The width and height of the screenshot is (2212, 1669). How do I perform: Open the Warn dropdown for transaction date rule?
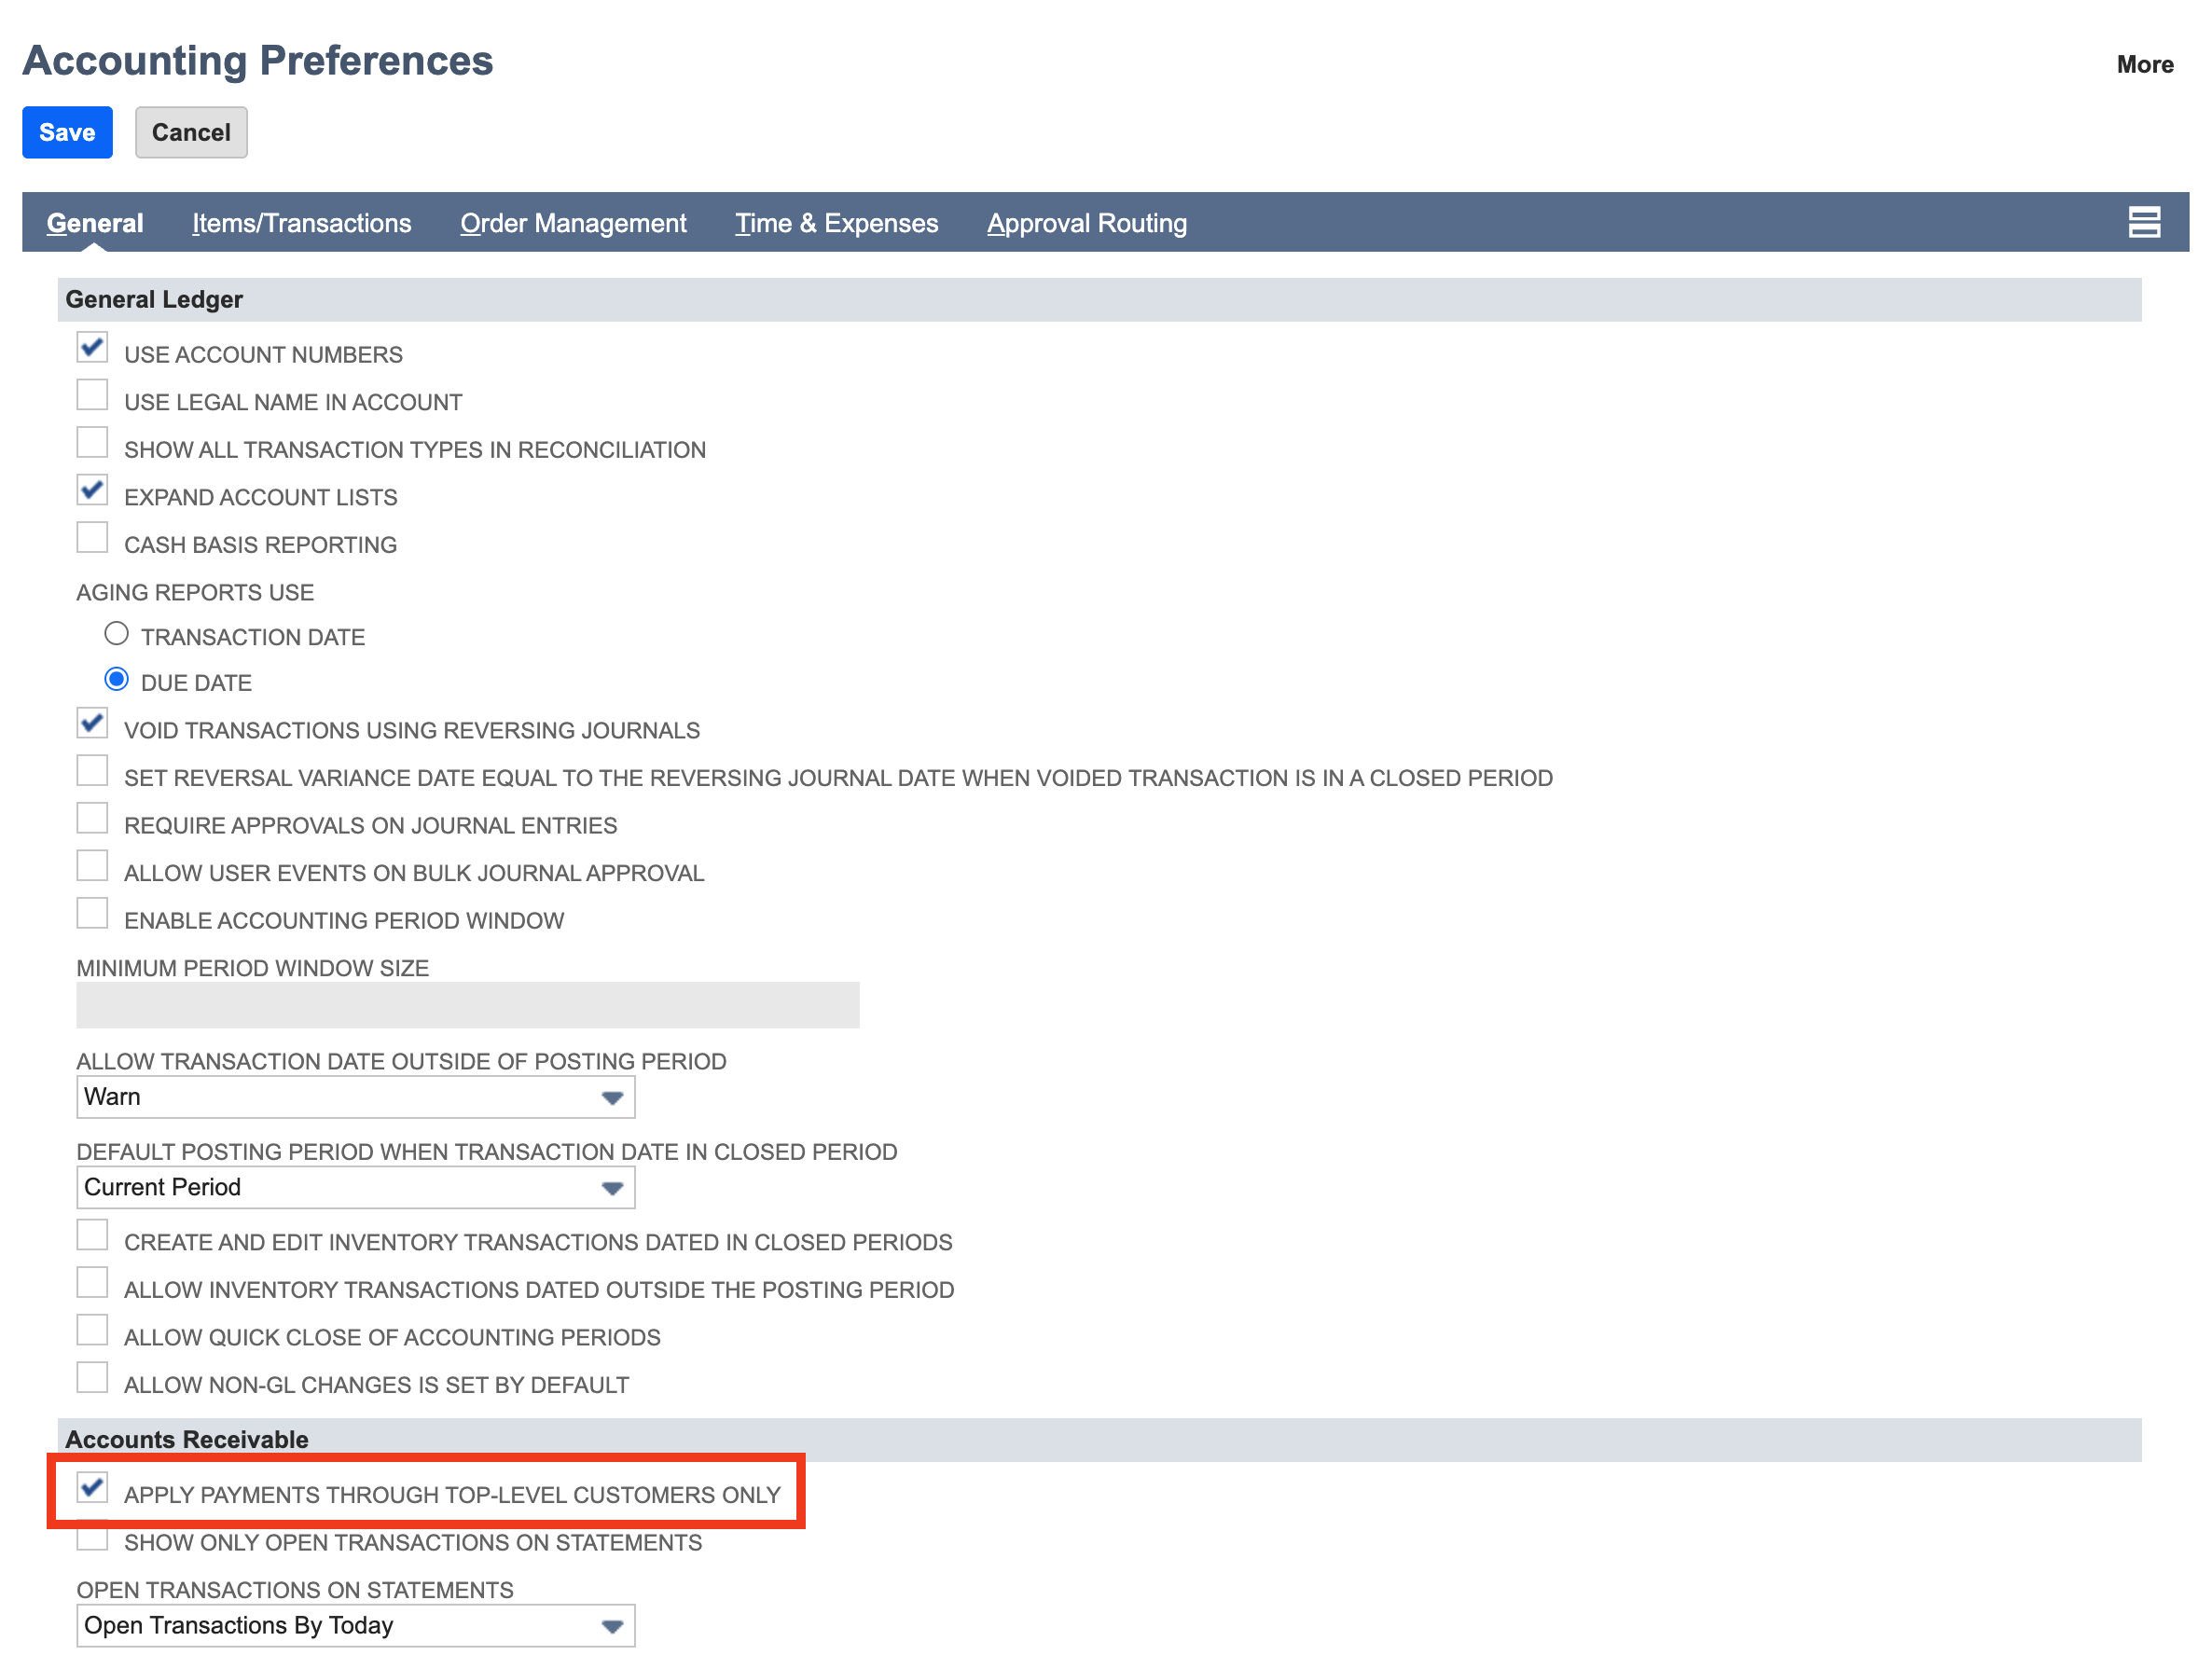(x=612, y=1097)
